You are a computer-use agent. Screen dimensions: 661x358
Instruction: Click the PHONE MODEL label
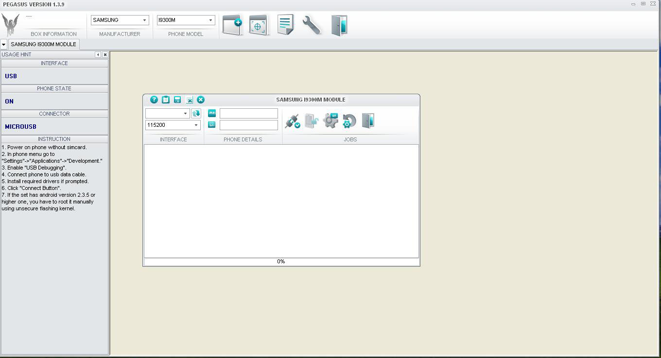coord(186,34)
